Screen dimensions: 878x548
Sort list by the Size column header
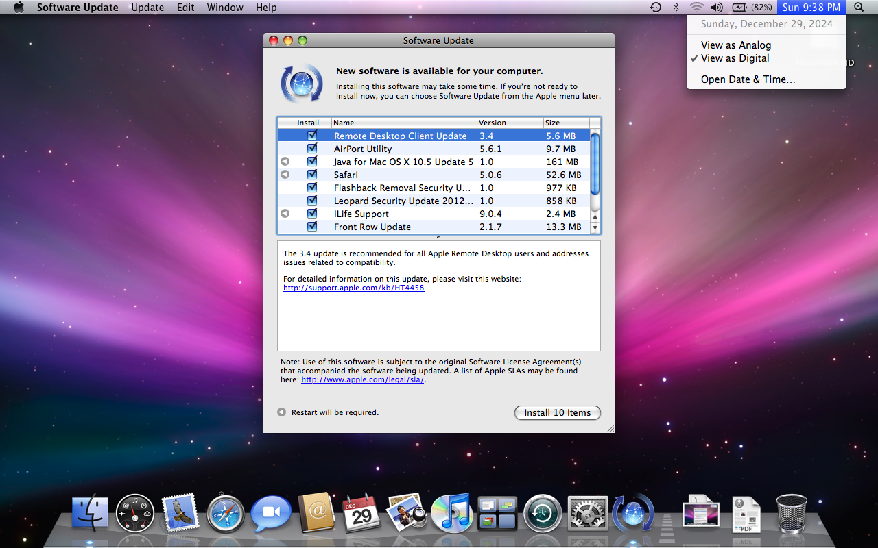tap(566, 123)
